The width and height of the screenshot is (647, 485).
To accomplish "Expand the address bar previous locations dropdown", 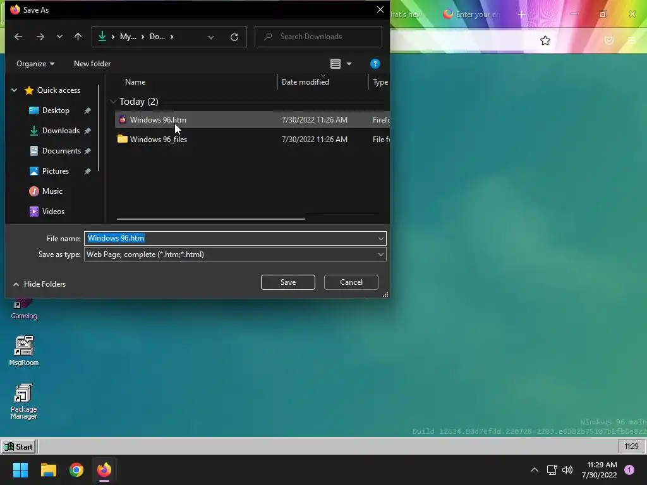I will (x=211, y=37).
